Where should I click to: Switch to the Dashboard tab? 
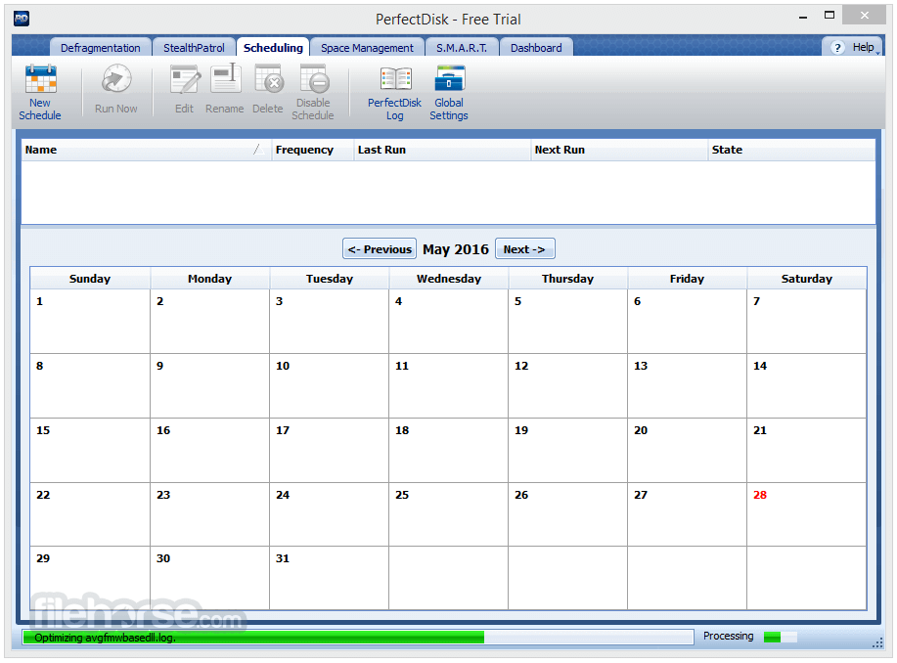pos(536,48)
